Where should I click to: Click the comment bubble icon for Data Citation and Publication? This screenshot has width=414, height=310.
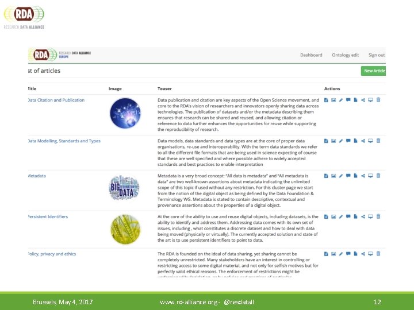tap(348, 100)
